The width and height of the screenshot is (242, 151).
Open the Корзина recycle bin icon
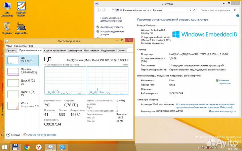(x=7, y=28)
